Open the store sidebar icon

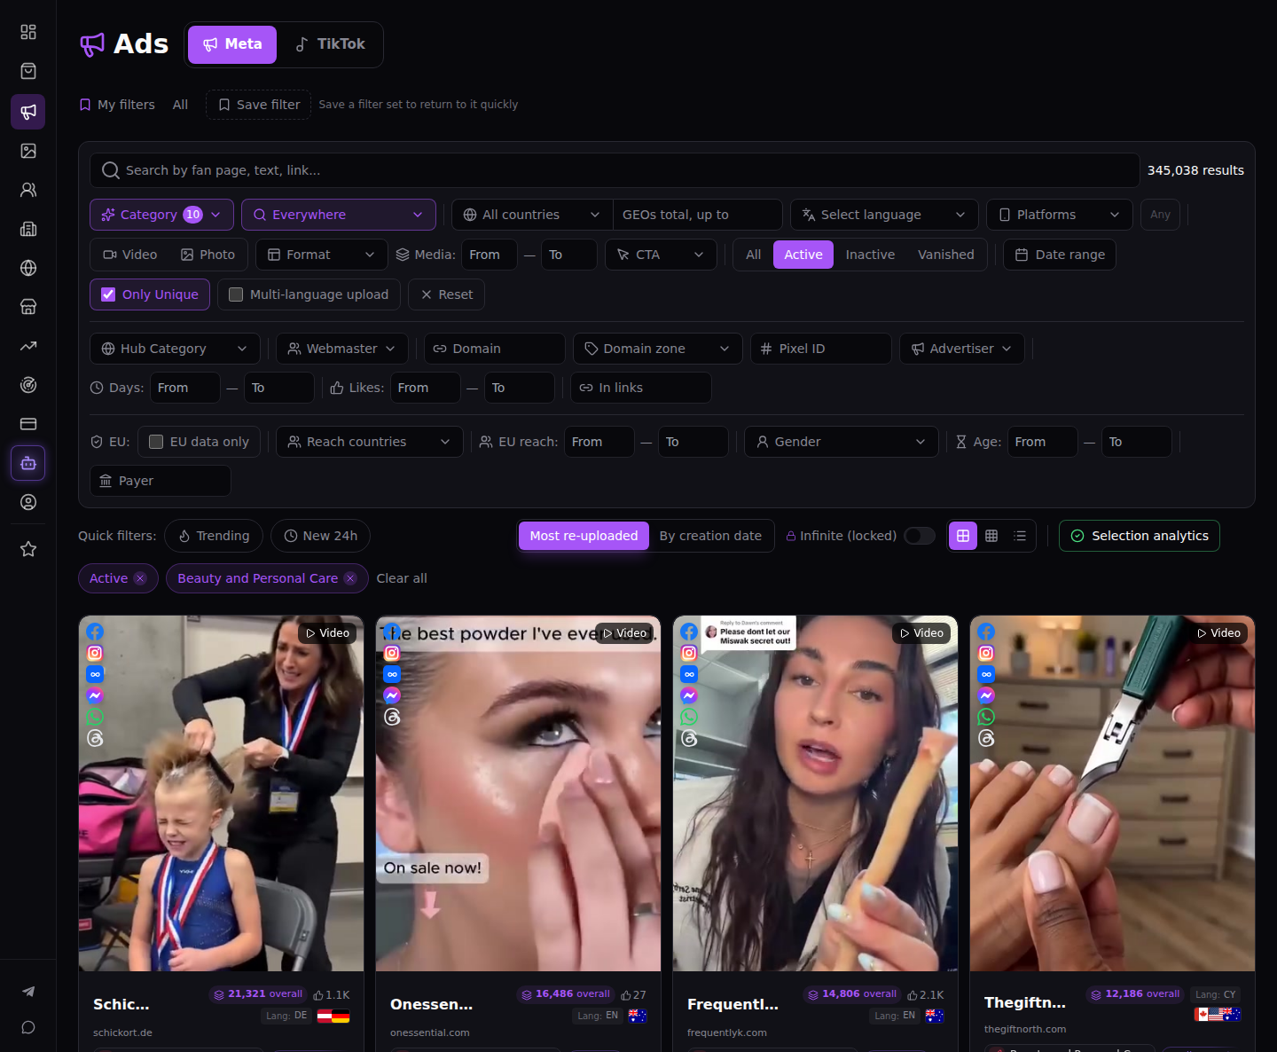click(28, 307)
